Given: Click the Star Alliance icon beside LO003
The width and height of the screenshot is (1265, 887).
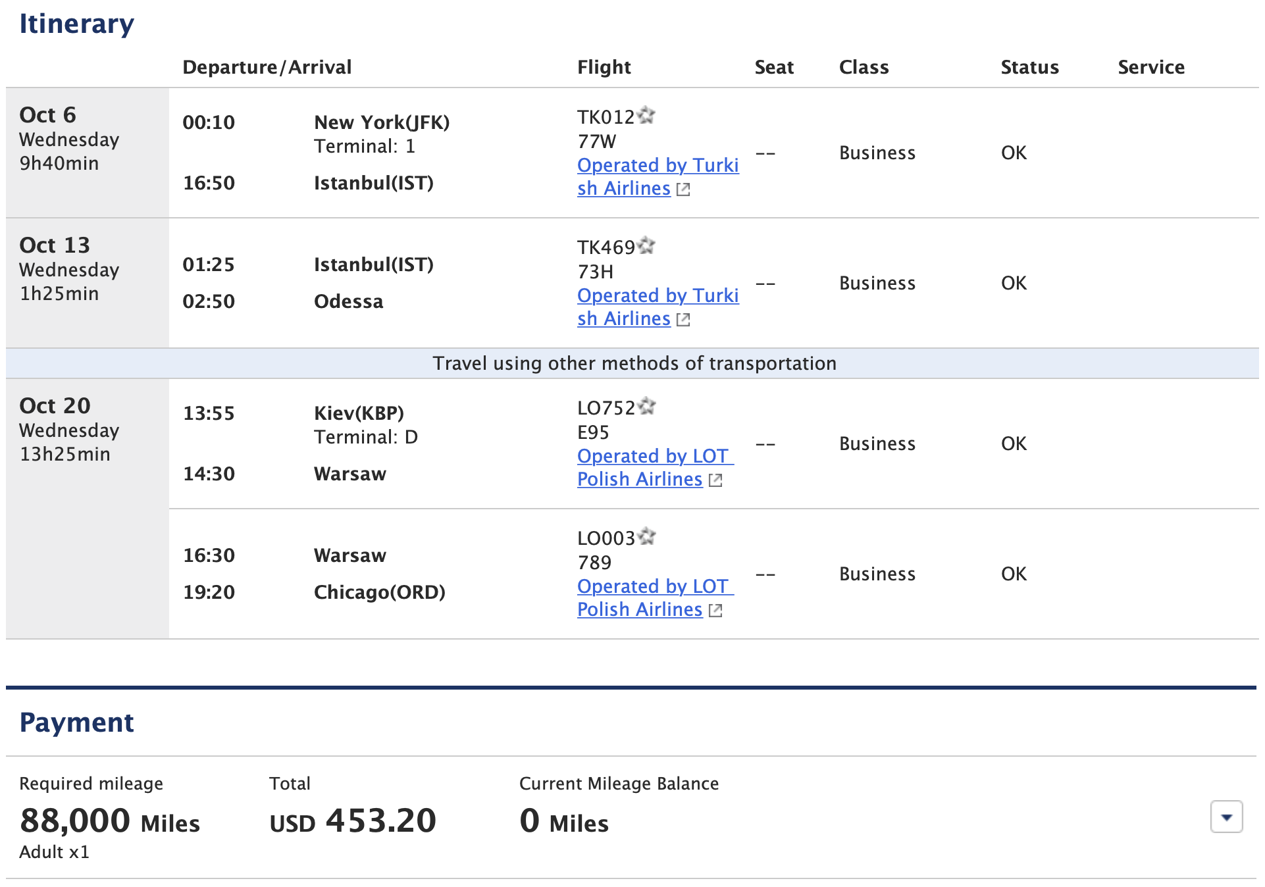Looking at the screenshot, I should (x=647, y=536).
